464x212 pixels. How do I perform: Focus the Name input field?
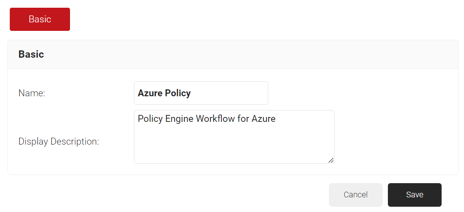point(201,93)
